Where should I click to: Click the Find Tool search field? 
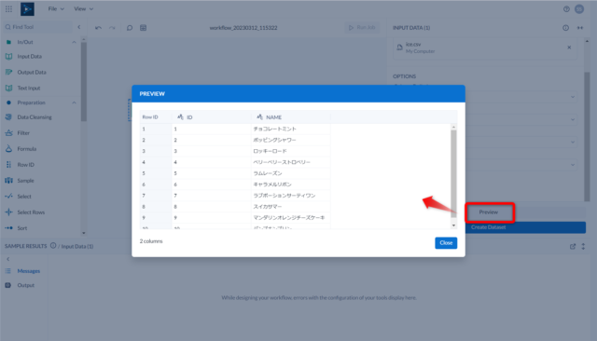[38, 27]
